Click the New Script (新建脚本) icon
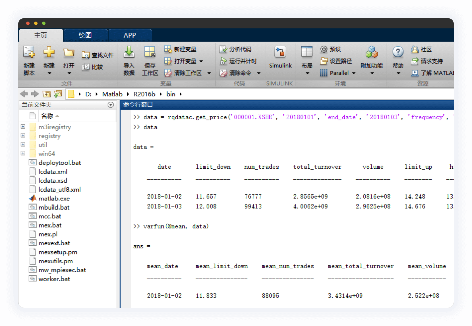Image resolution: width=472 pixels, height=326 pixels. click(x=29, y=53)
